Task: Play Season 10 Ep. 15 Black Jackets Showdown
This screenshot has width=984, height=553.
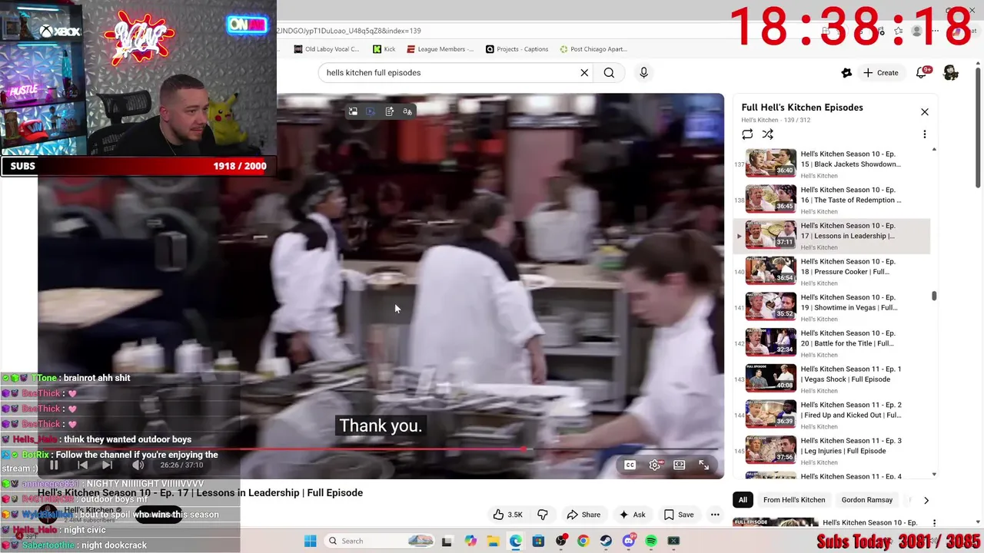Action: click(831, 164)
